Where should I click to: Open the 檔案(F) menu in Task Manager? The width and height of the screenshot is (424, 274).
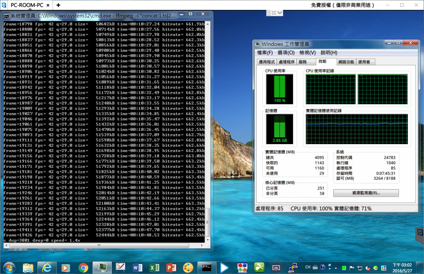(265, 53)
